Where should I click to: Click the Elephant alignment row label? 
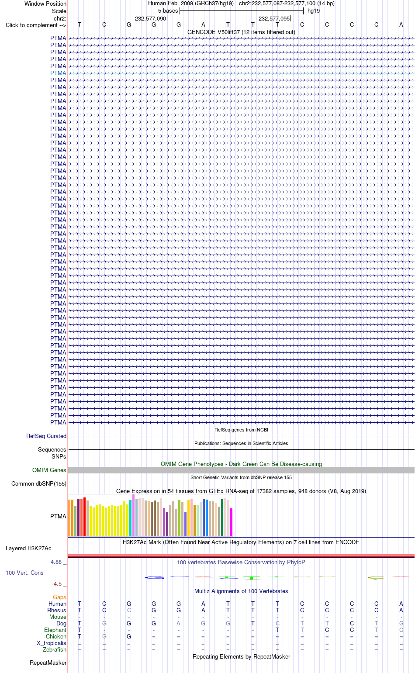[x=55, y=630]
